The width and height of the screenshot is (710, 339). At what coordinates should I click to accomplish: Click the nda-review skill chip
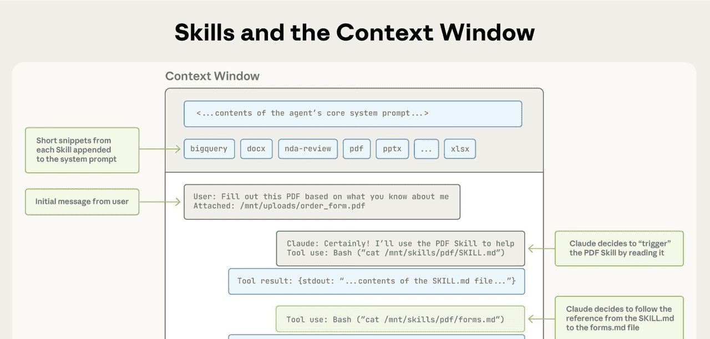[308, 149]
